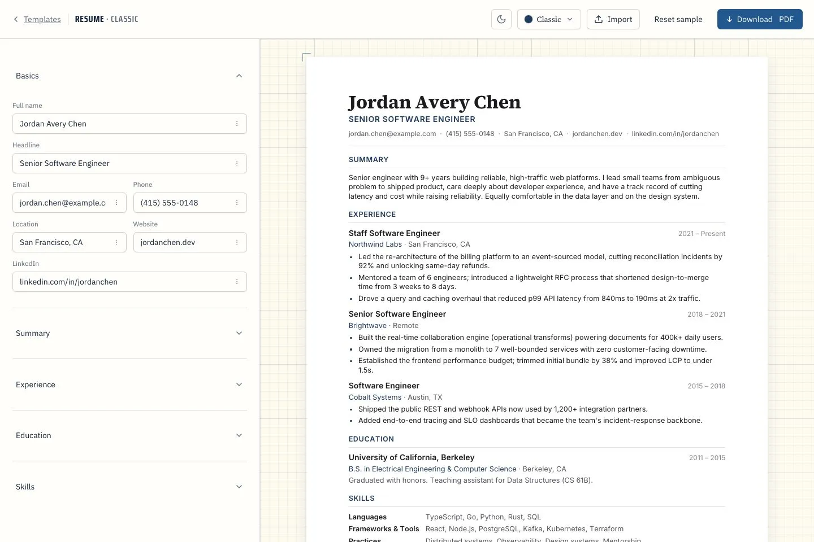Click the Full name input field
Screen dimensions: 814x542
click(129, 124)
